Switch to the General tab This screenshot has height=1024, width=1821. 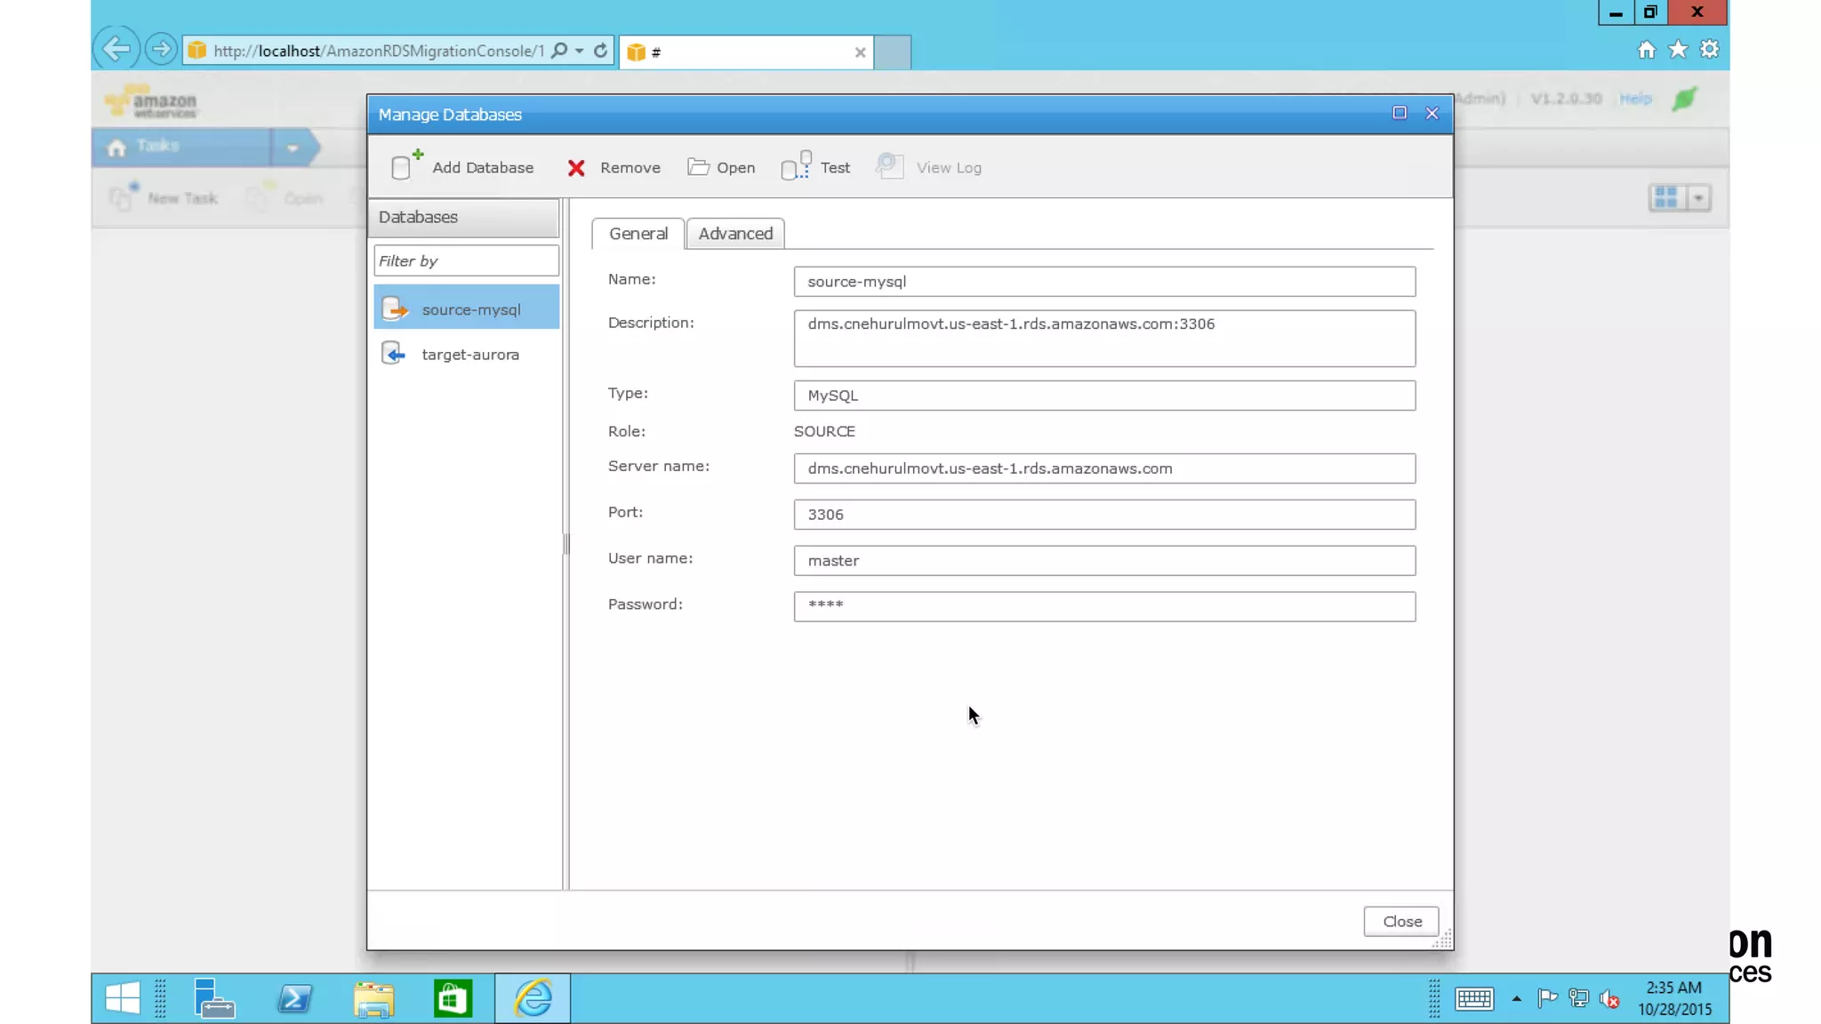click(x=638, y=233)
